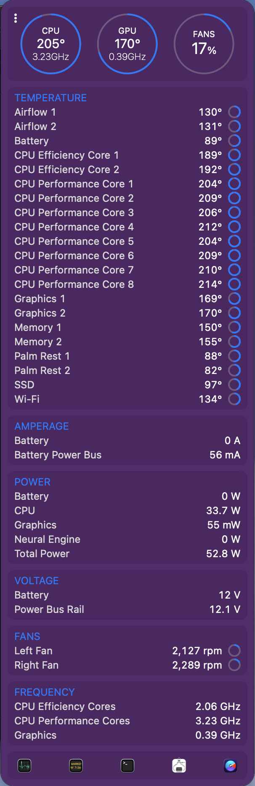The height and width of the screenshot is (786, 255).
Task: Click the Total Power reading row
Action: 127,553
